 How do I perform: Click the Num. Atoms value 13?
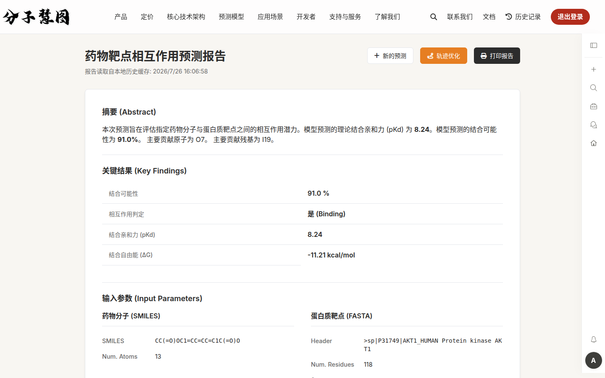click(158, 357)
